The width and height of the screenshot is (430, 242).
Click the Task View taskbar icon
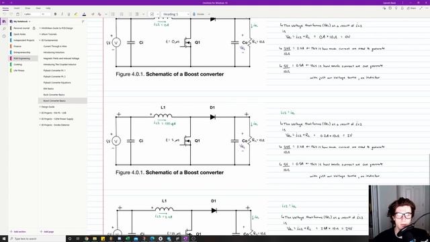click(78, 239)
